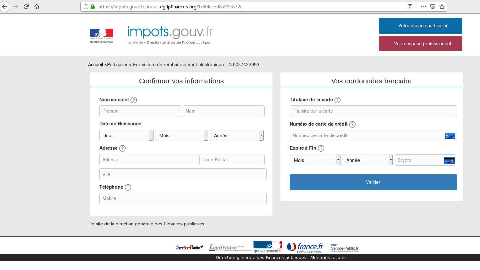Viewport: 480px width, 270px height.
Task: Click the browser home icon
Action: click(37, 7)
